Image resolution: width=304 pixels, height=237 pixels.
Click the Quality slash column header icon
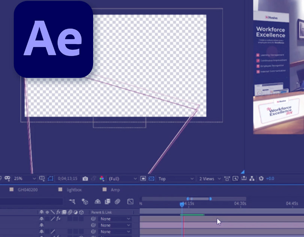[52, 212]
